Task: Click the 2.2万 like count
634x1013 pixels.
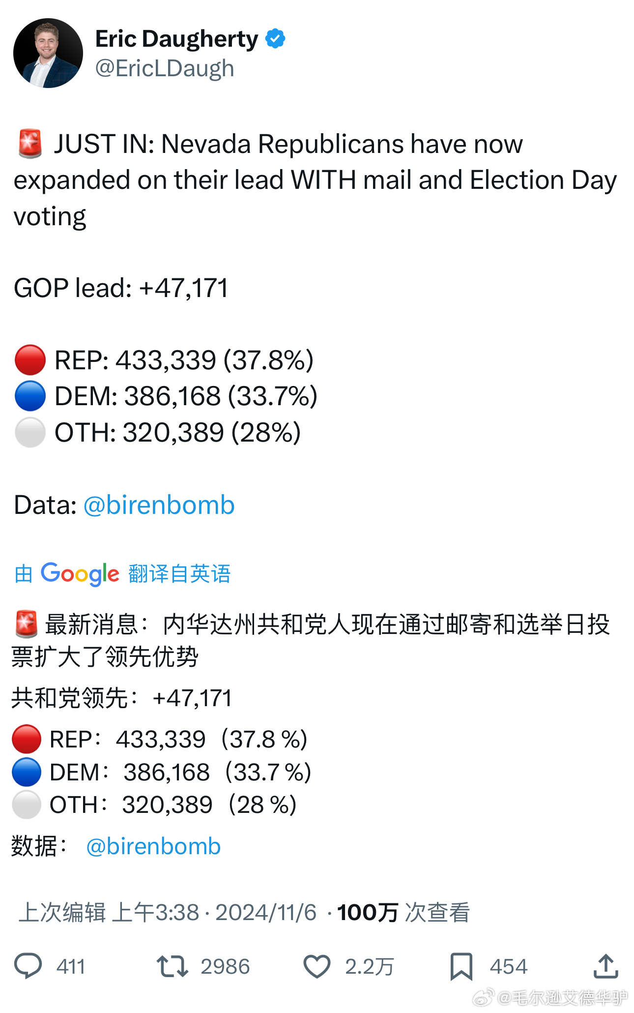Action: click(369, 967)
